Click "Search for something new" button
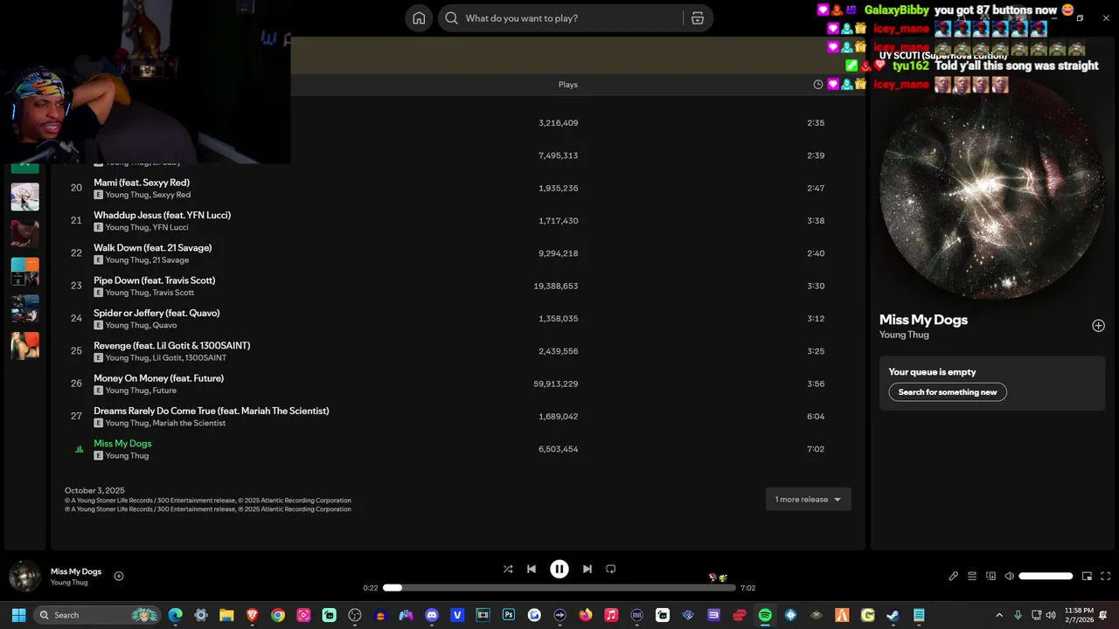This screenshot has width=1119, height=629. [x=948, y=392]
